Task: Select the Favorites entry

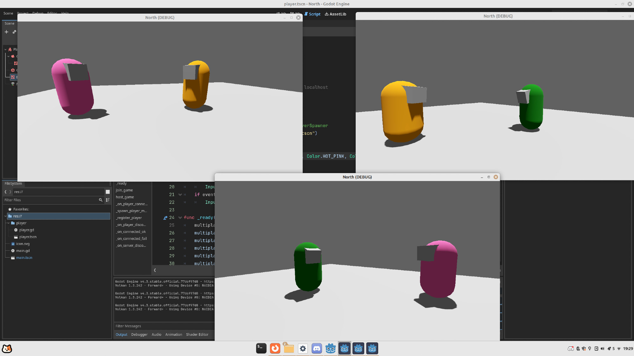Action: click(19, 209)
